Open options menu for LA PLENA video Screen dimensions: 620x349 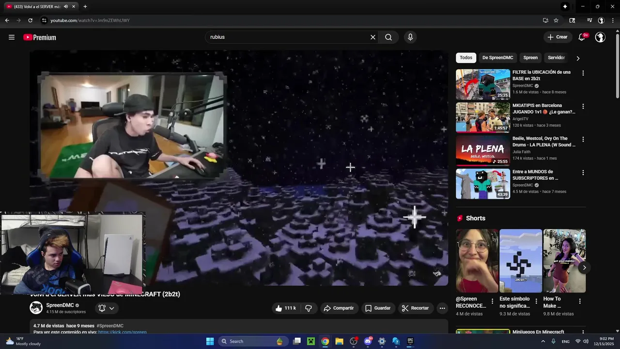(x=583, y=139)
